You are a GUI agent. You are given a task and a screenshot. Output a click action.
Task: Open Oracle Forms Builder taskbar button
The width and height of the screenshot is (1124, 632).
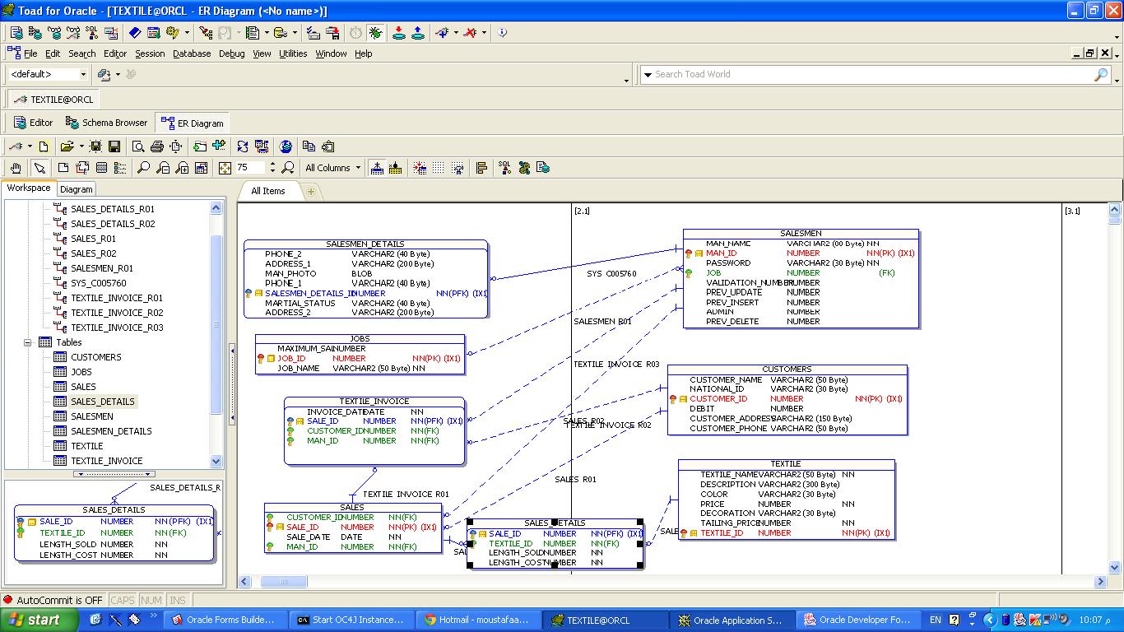coord(226,620)
